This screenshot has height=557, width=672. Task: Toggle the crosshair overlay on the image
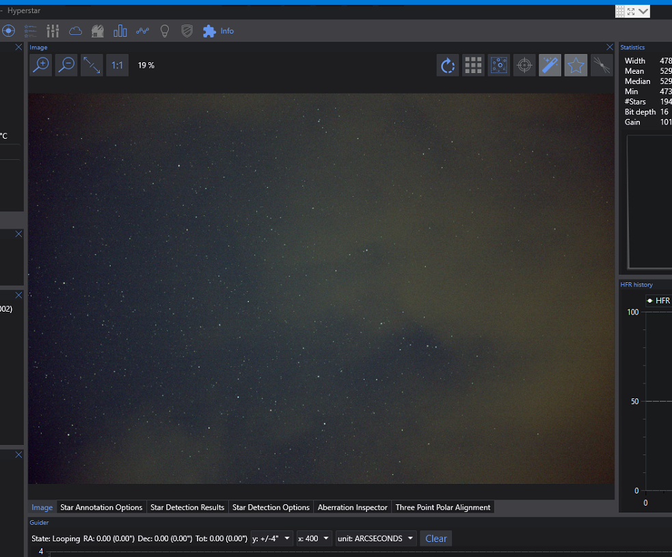pyautogui.click(x=524, y=65)
